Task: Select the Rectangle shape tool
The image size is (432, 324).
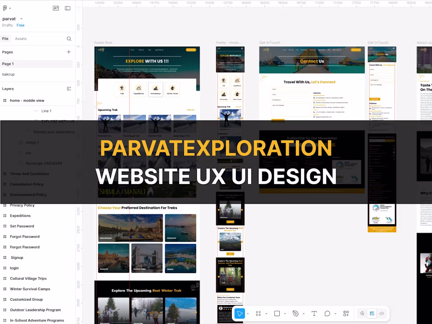Action: (276, 313)
